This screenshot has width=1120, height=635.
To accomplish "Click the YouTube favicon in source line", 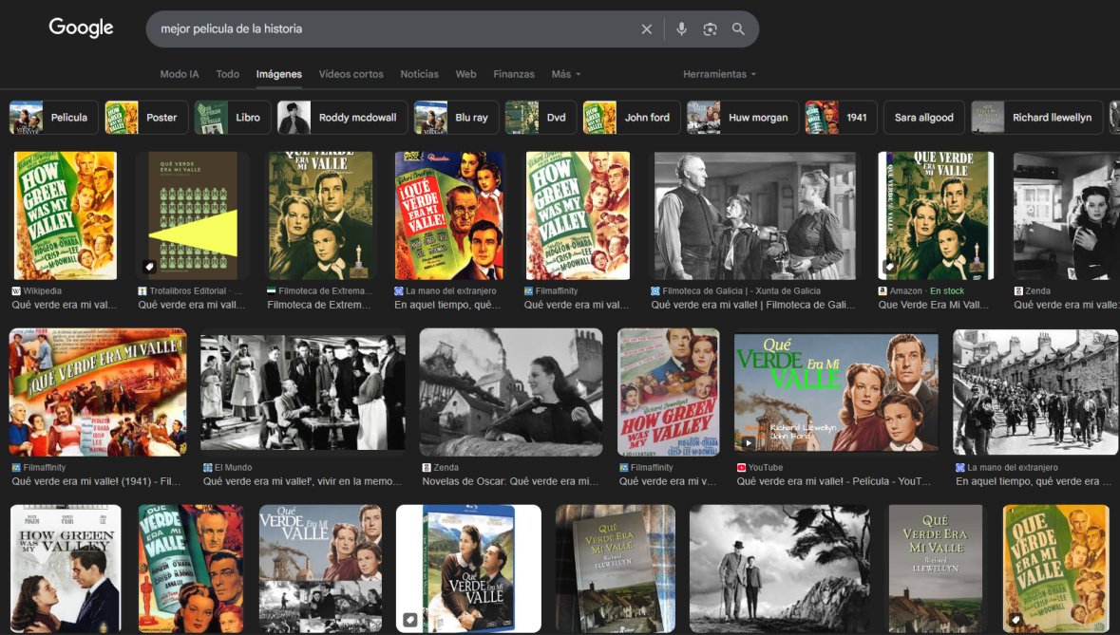I will (741, 468).
